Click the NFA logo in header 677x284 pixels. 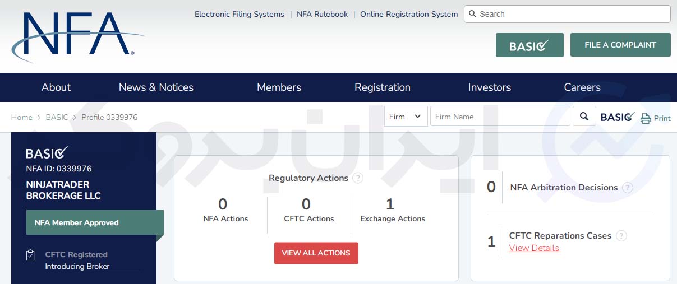(77, 36)
